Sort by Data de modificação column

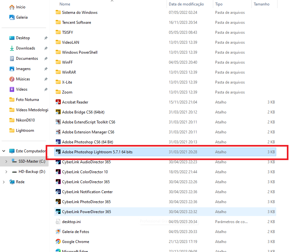pyautogui.click(x=186, y=4)
